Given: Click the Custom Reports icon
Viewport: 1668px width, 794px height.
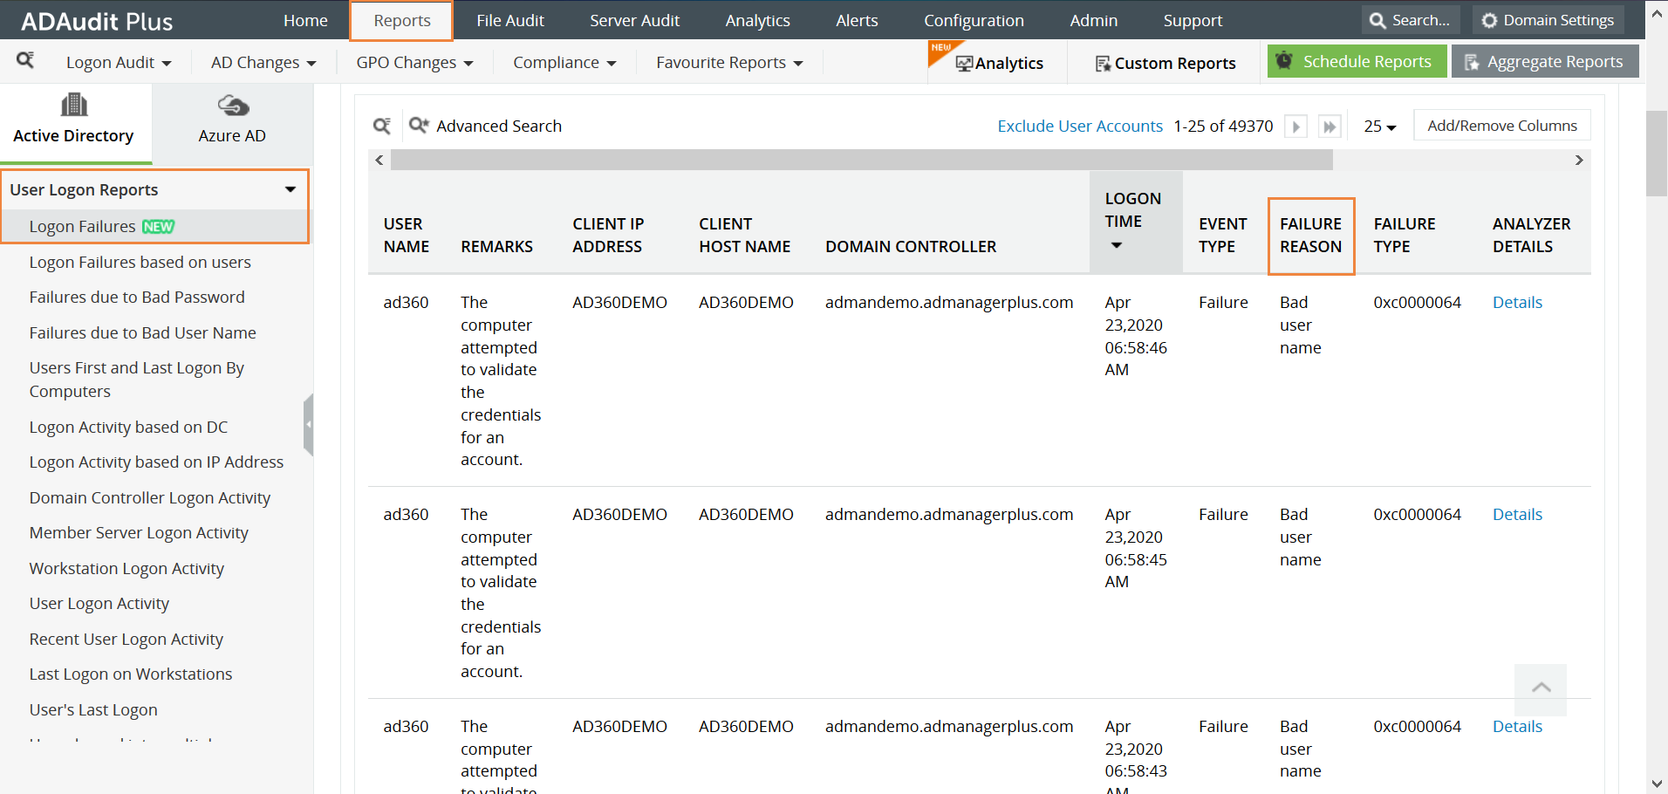Looking at the screenshot, I should click(x=1103, y=64).
